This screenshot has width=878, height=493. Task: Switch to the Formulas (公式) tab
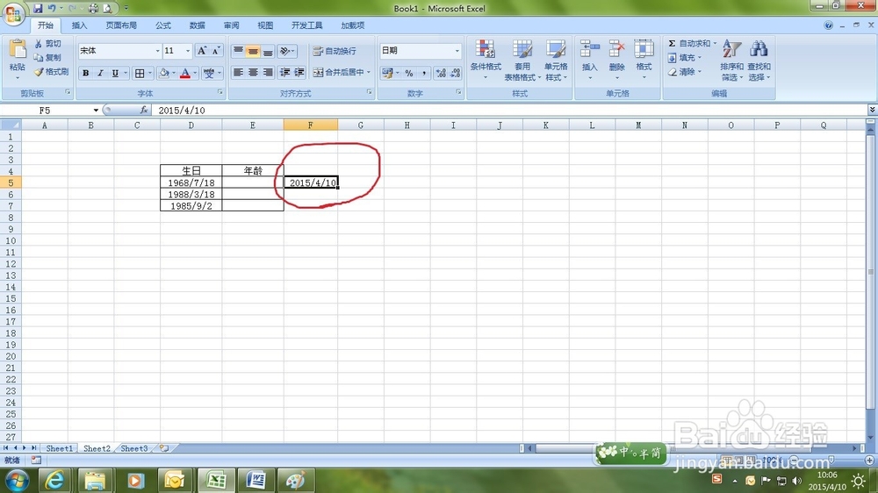[x=163, y=25]
